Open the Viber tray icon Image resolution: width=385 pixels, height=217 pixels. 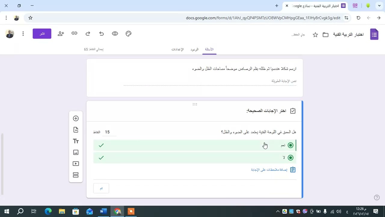point(305,211)
